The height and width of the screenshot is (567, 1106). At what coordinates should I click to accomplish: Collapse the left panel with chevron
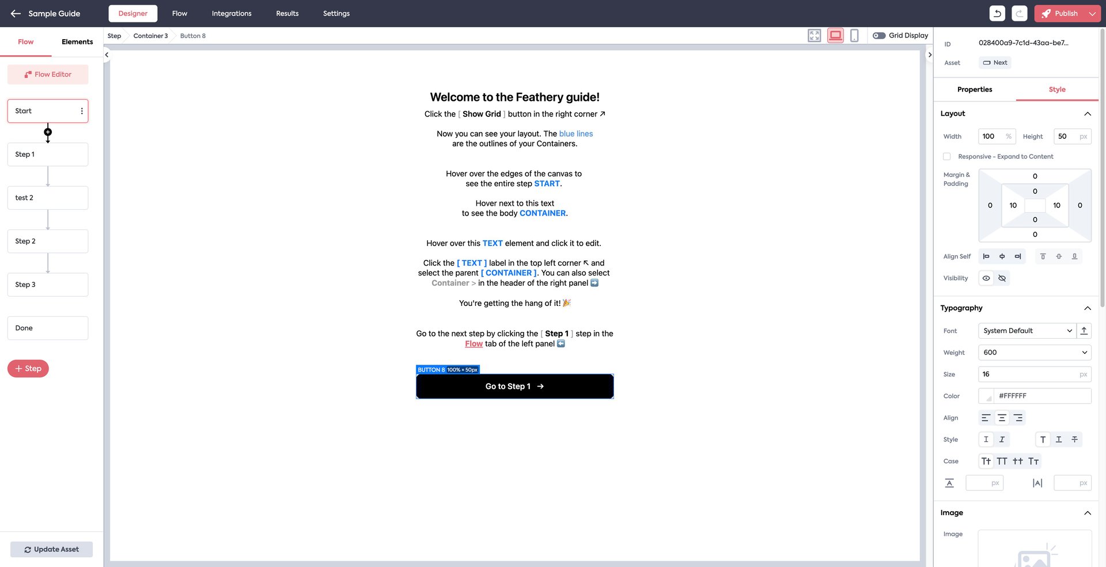[107, 55]
